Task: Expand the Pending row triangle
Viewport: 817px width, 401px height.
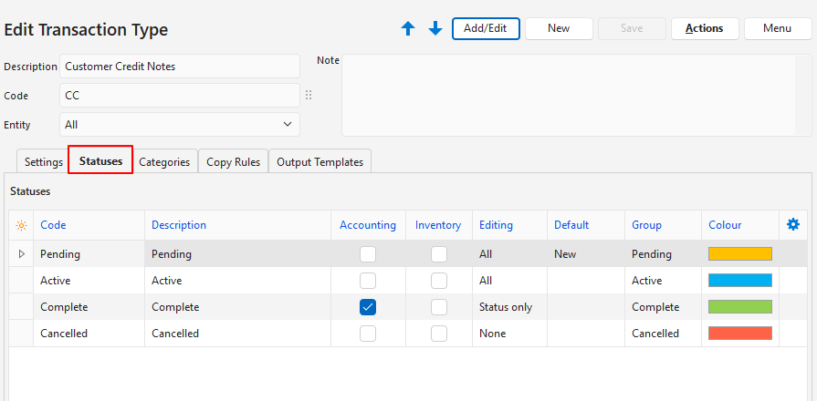Action: pyautogui.click(x=22, y=254)
